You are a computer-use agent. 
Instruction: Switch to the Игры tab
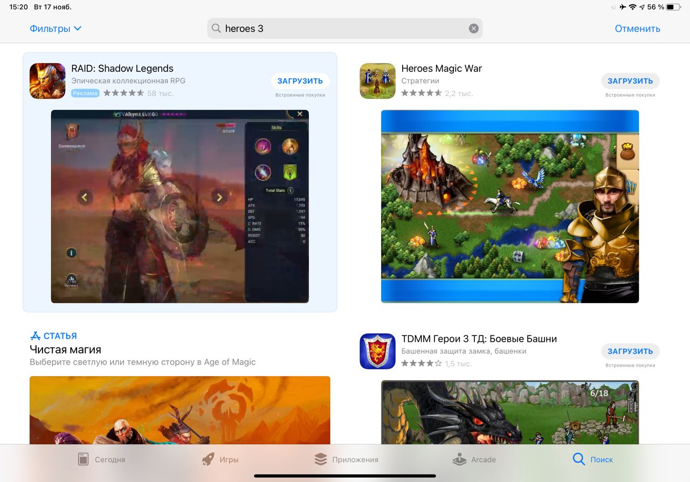(220, 460)
